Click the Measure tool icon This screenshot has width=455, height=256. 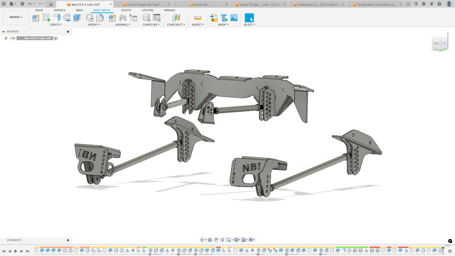tap(198, 18)
